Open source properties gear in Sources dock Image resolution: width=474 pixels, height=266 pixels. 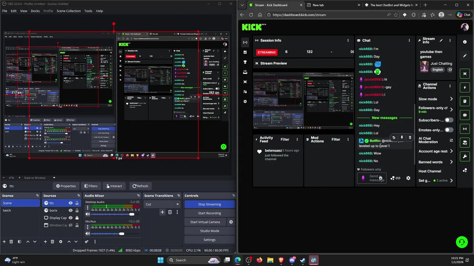pos(60,242)
